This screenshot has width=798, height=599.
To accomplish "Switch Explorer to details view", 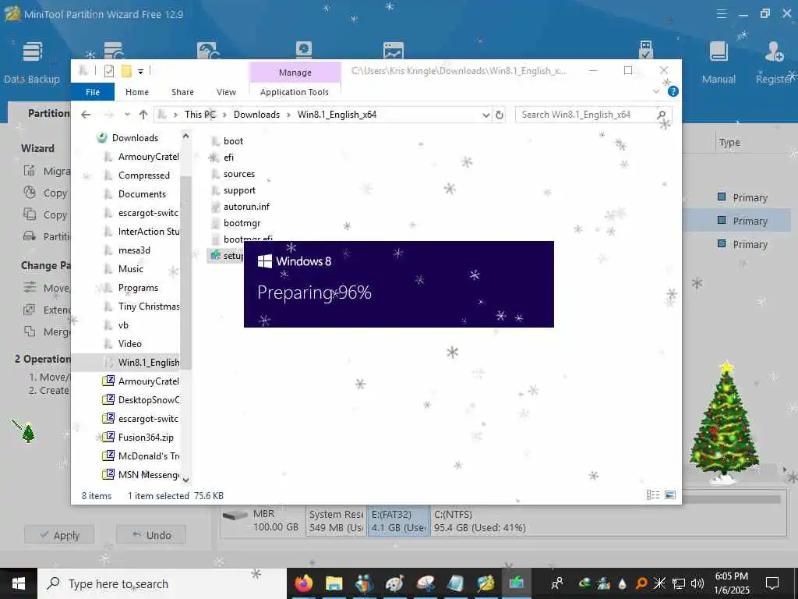I will 652,494.
